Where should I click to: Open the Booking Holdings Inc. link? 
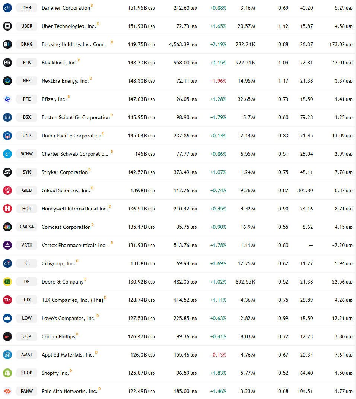point(74,45)
